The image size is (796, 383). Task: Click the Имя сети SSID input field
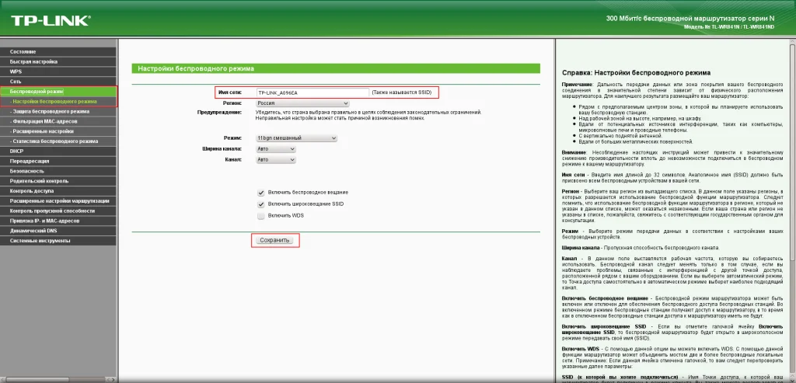tap(312, 92)
